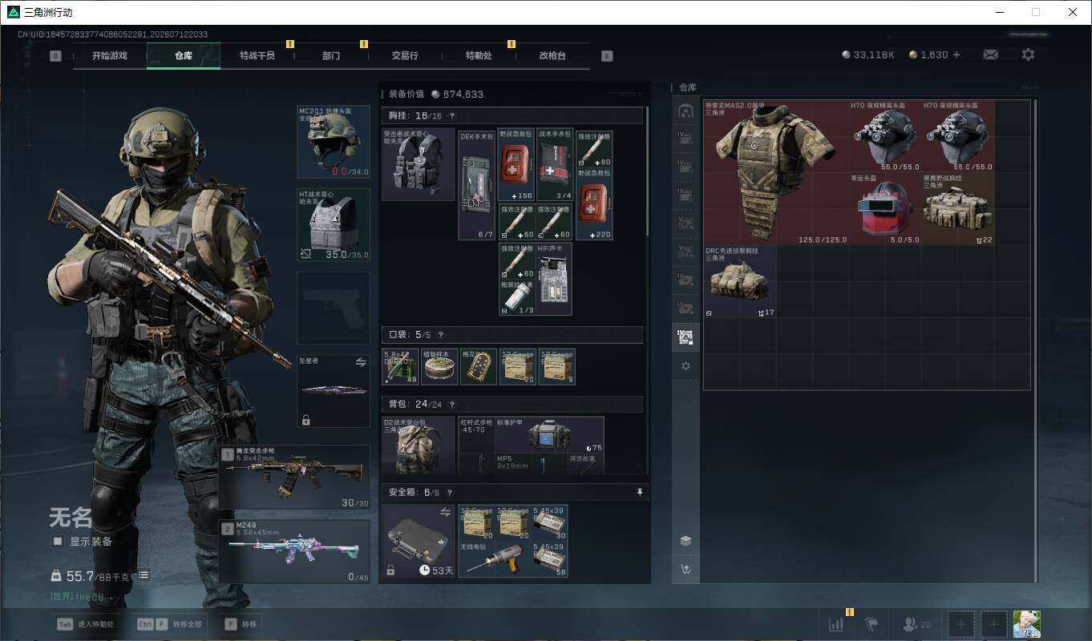The width and height of the screenshot is (1092, 641).
Task: Select the red 幸运头盔 helmet in warehouse
Action: pyautogui.click(x=885, y=208)
